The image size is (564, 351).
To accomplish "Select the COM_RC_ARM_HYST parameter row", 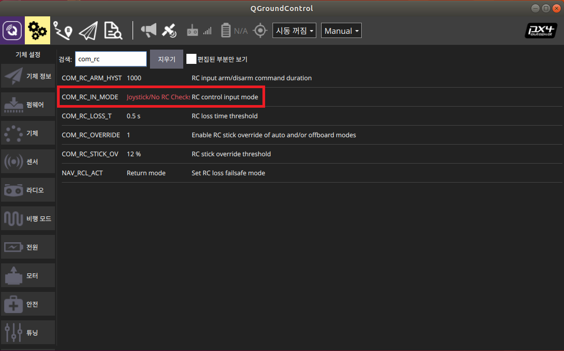I will (312, 78).
